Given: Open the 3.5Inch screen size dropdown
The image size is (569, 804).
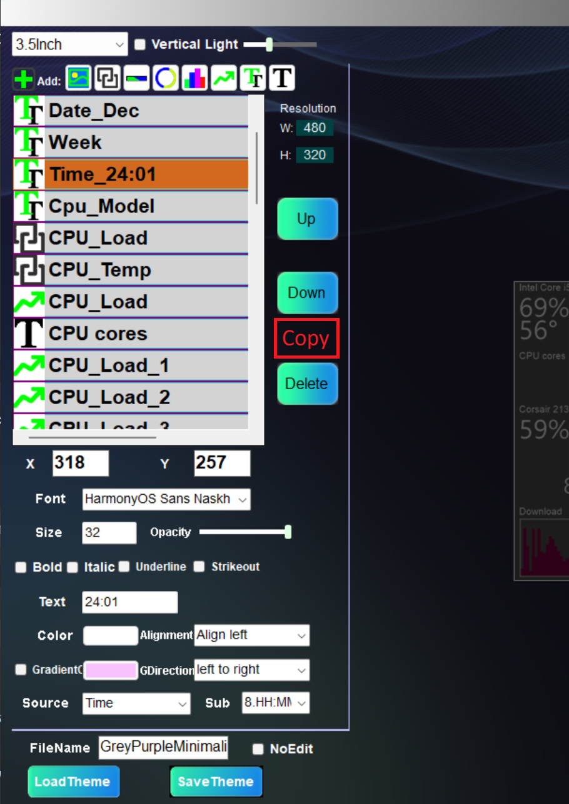Looking at the screenshot, I should pyautogui.click(x=69, y=44).
